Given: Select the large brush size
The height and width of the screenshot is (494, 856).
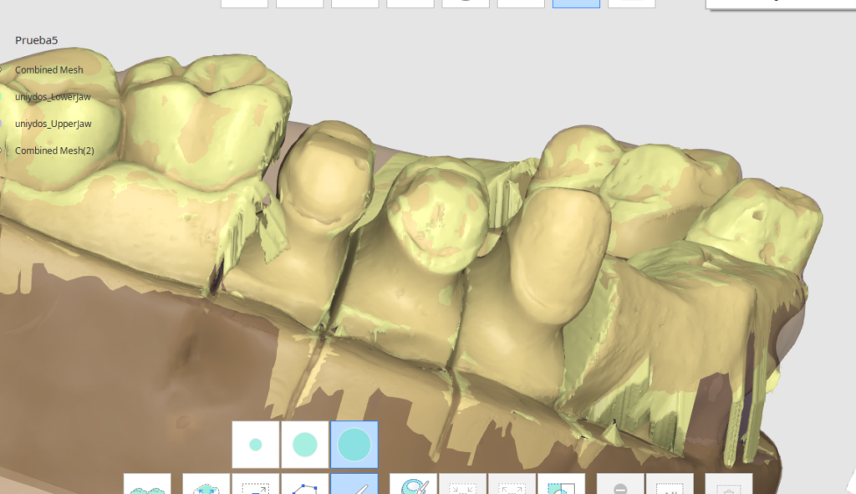Looking at the screenshot, I should click(354, 445).
